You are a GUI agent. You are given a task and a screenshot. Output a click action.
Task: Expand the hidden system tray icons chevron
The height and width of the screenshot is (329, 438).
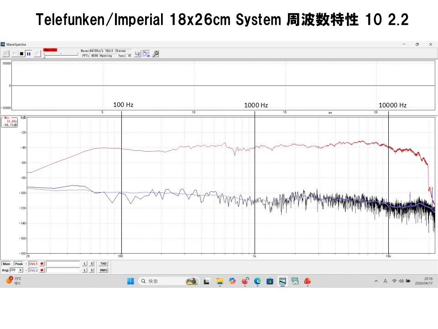376,281
